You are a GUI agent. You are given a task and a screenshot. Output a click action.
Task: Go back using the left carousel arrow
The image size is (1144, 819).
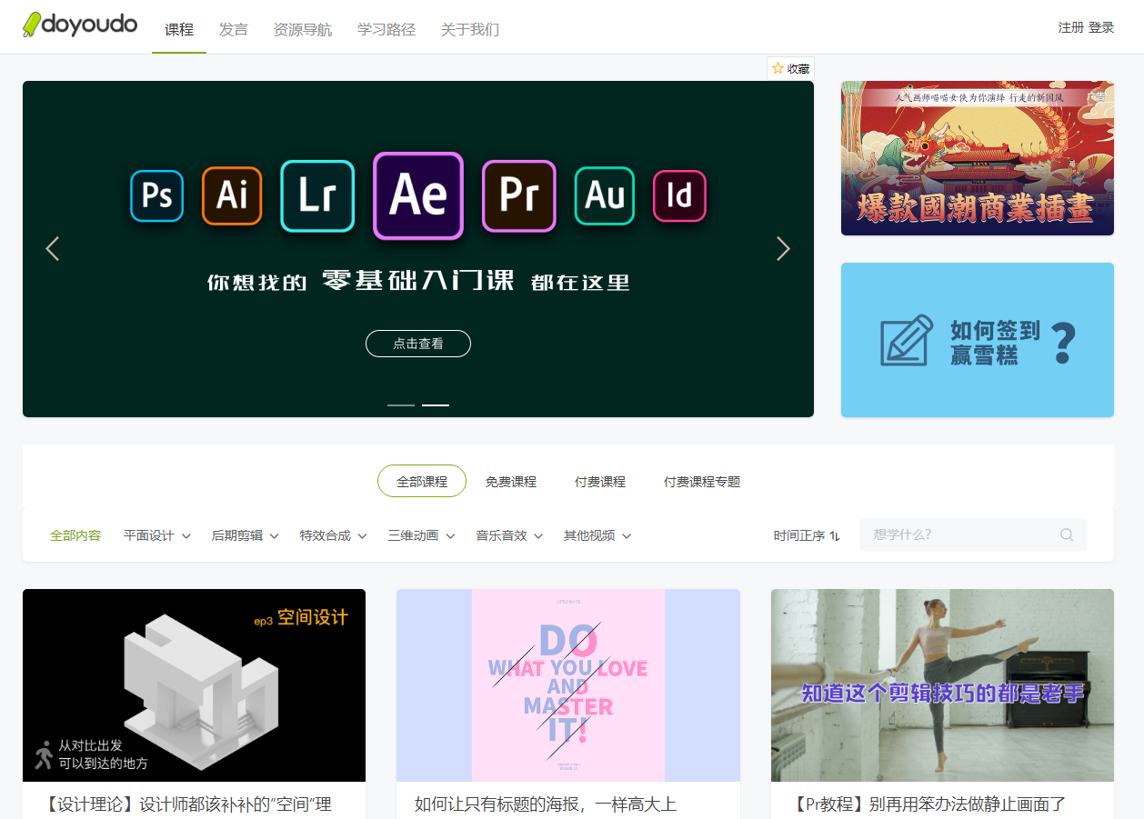click(52, 248)
